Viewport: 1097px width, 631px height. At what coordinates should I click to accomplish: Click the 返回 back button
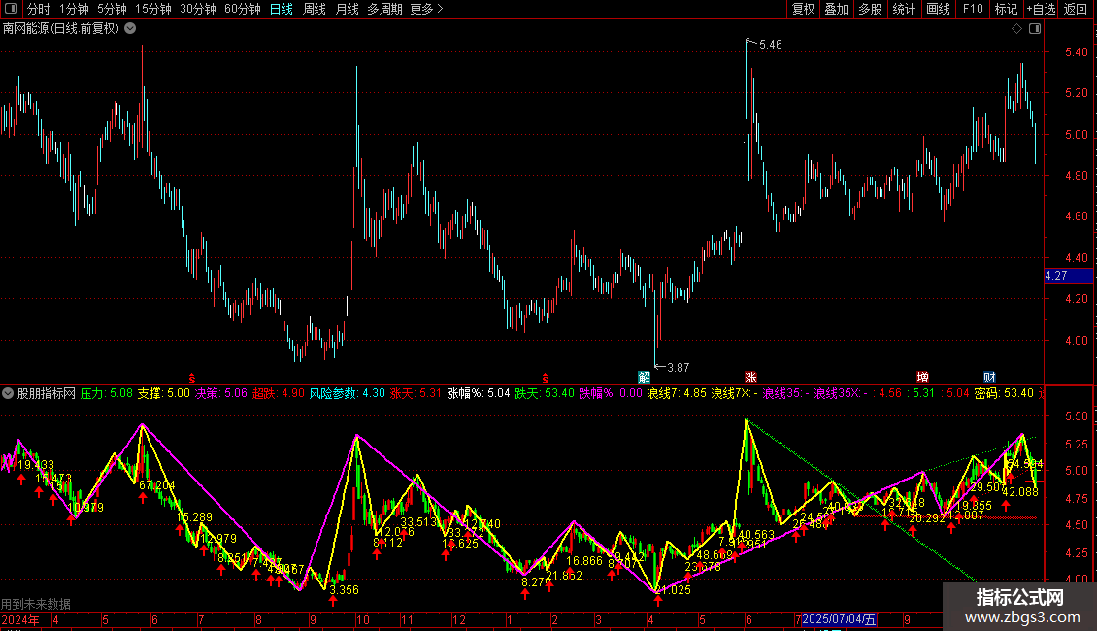pyautogui.click(x=1076, y=9)
